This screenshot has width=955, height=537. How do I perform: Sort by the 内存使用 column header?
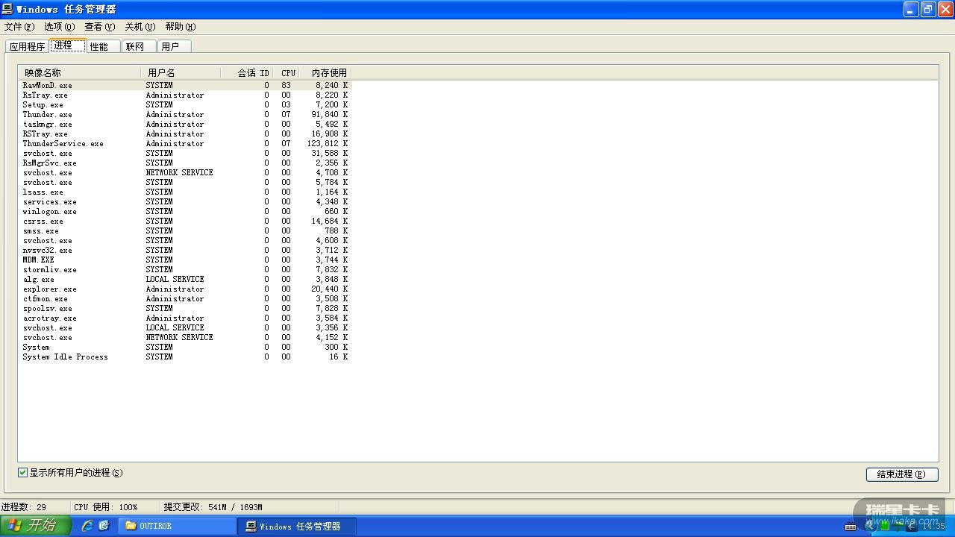[x=325, y=73]
